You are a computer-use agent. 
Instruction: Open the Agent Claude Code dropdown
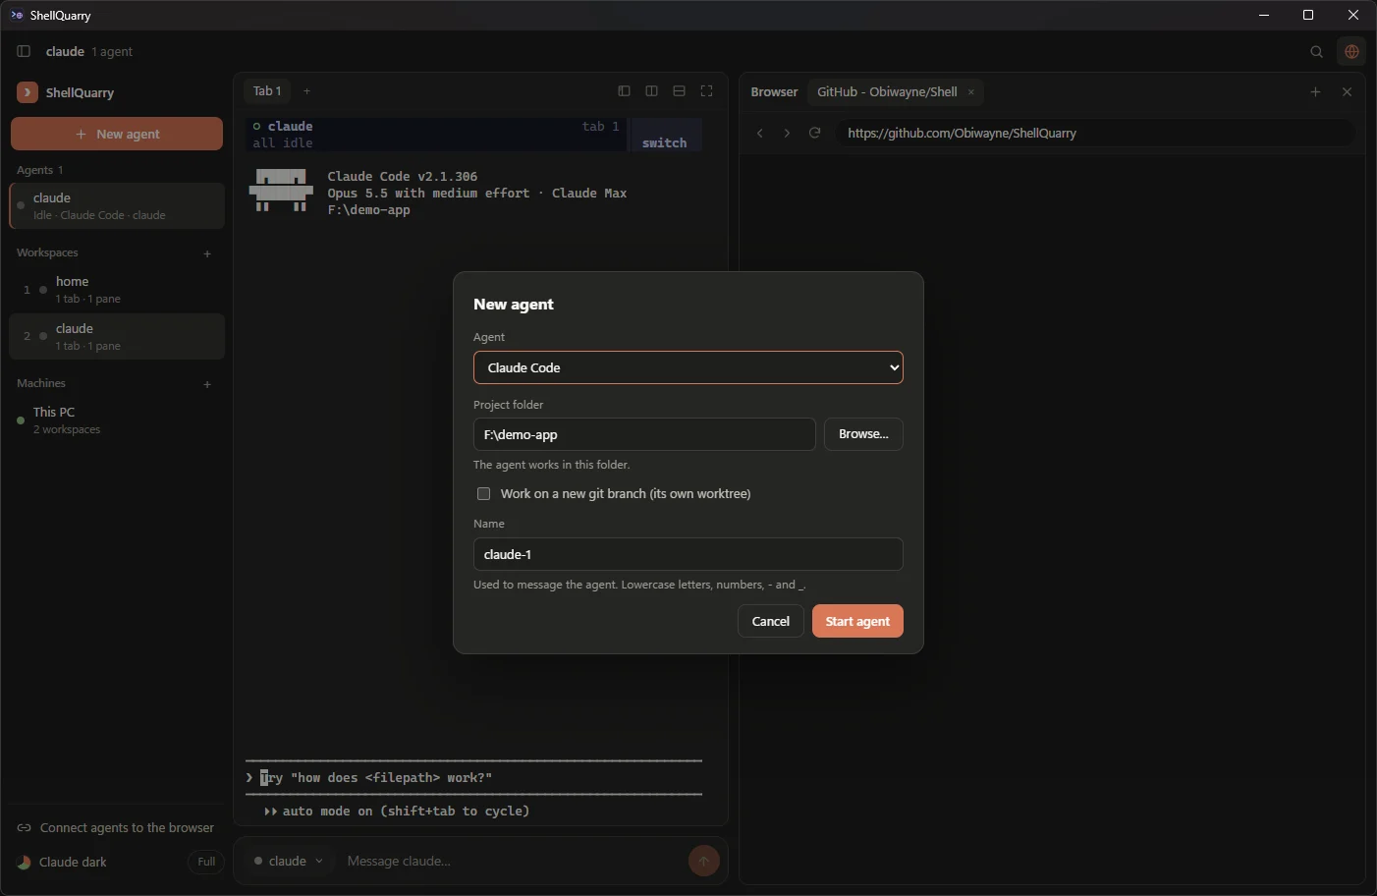(x=688, y=367)
